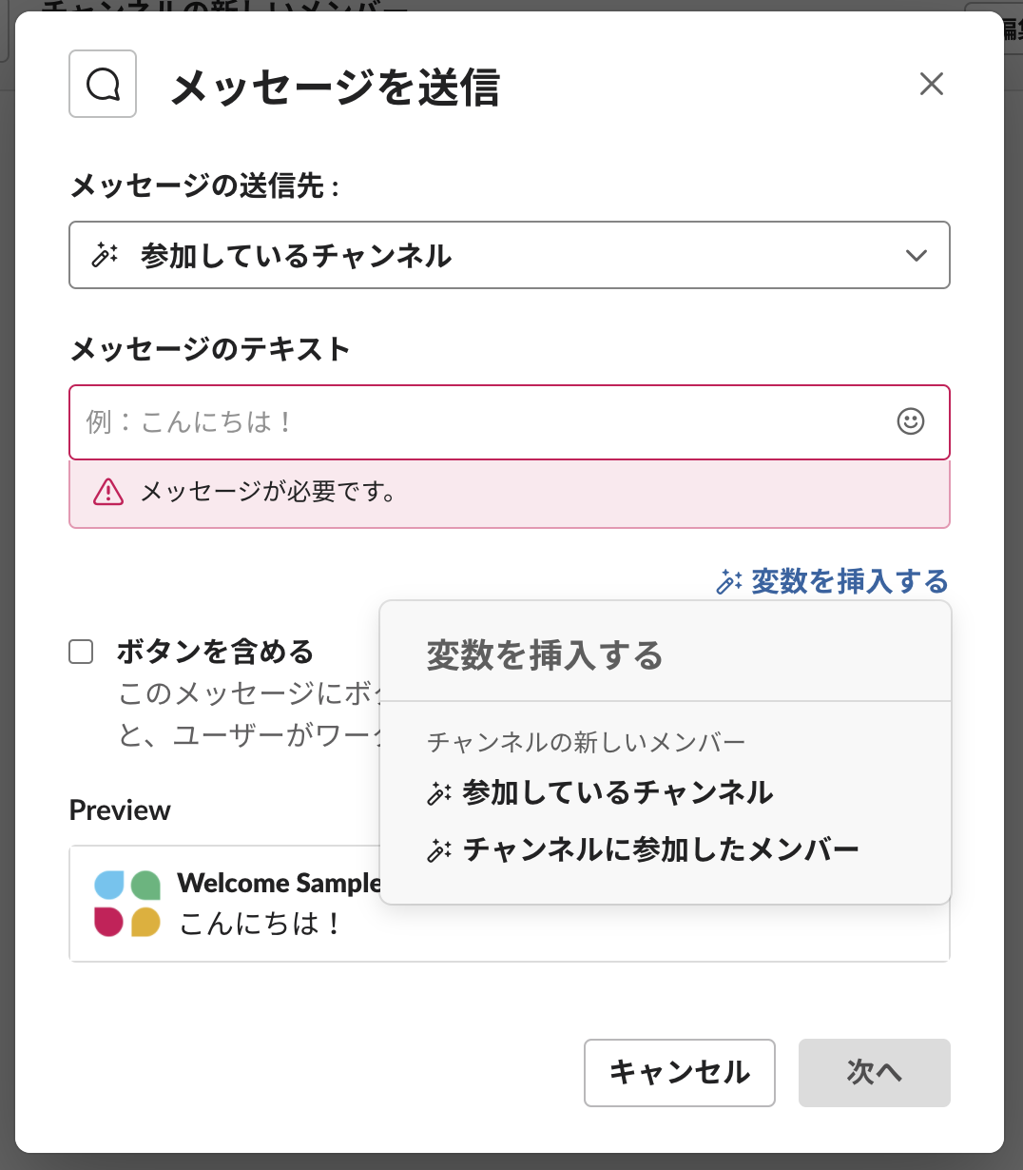Open the メッセージの送信先 dropdown
Screen dimensions: 1023x1170
coord(510,255)
